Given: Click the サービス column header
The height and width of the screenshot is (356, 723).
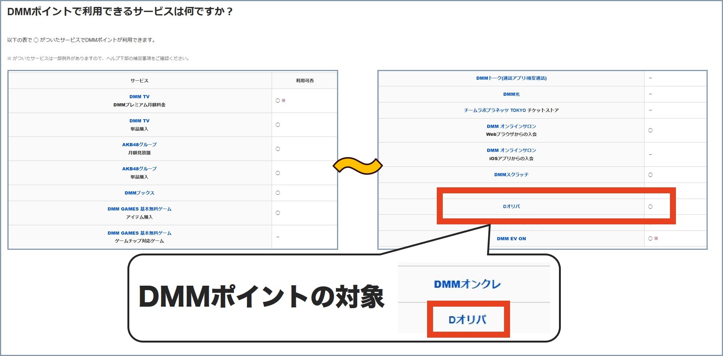Looking at the screenshot, I should pos(140,80).
